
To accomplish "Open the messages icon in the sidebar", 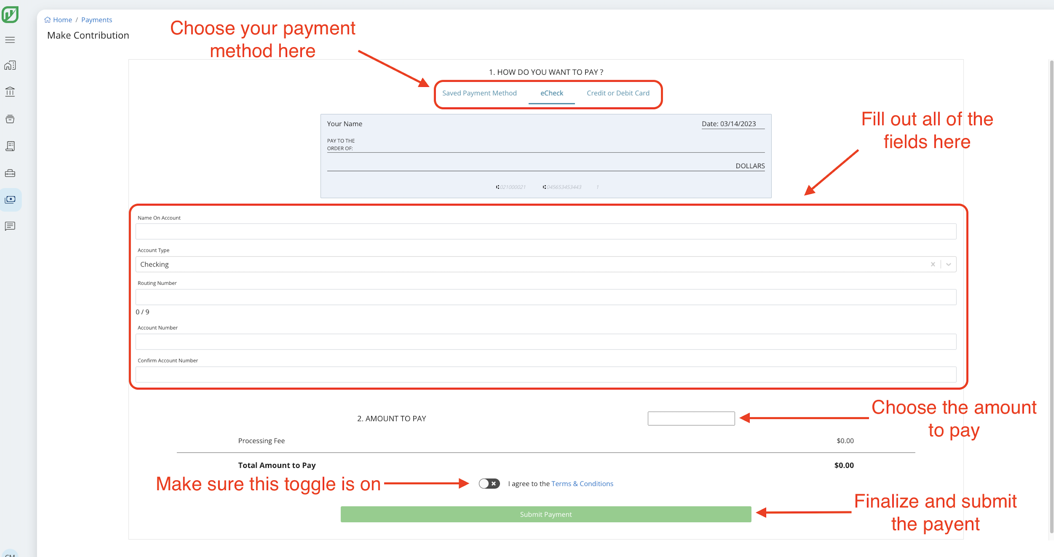I will [10, 226].
